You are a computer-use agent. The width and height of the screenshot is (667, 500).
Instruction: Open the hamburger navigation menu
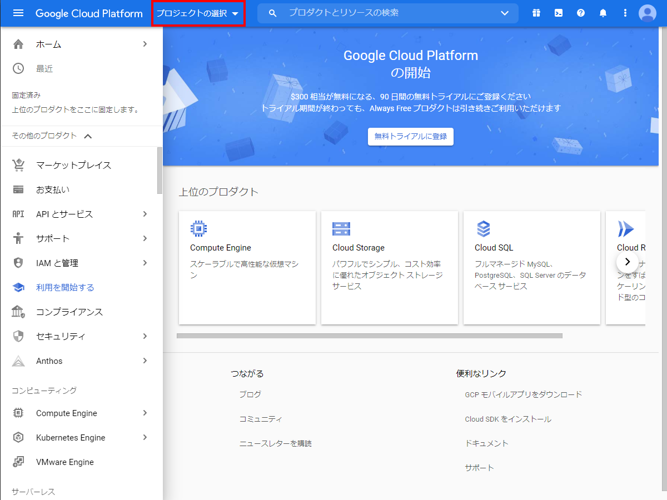click(18, 13)
